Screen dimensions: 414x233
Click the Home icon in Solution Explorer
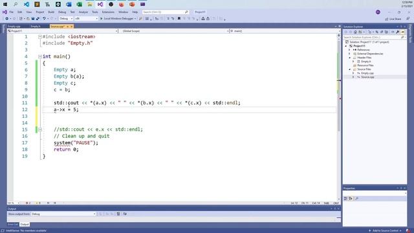(x=355, y=32)
